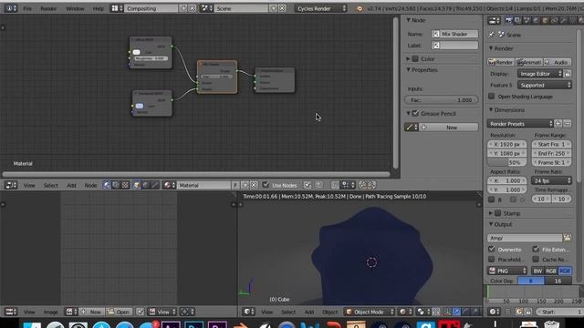Image resolution: width=584 pixels, height=328 pixels.
Task: Click the F fake user button beside Material
Action: click(235, 185)
